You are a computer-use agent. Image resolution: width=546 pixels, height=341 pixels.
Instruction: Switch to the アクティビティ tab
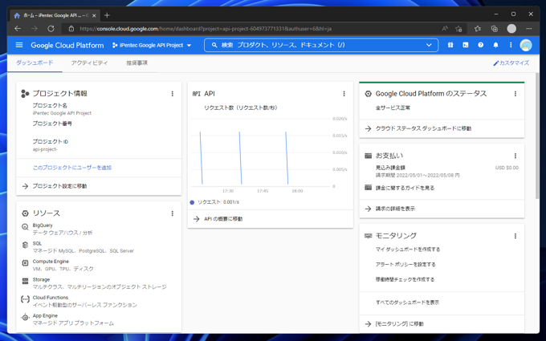[x=89, y=63]
